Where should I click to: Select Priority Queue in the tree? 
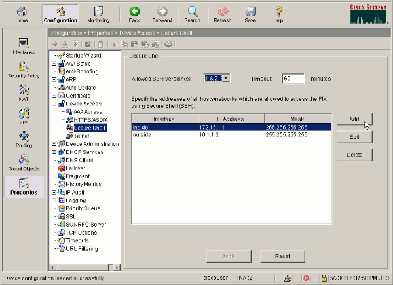[x=83, y=208]
